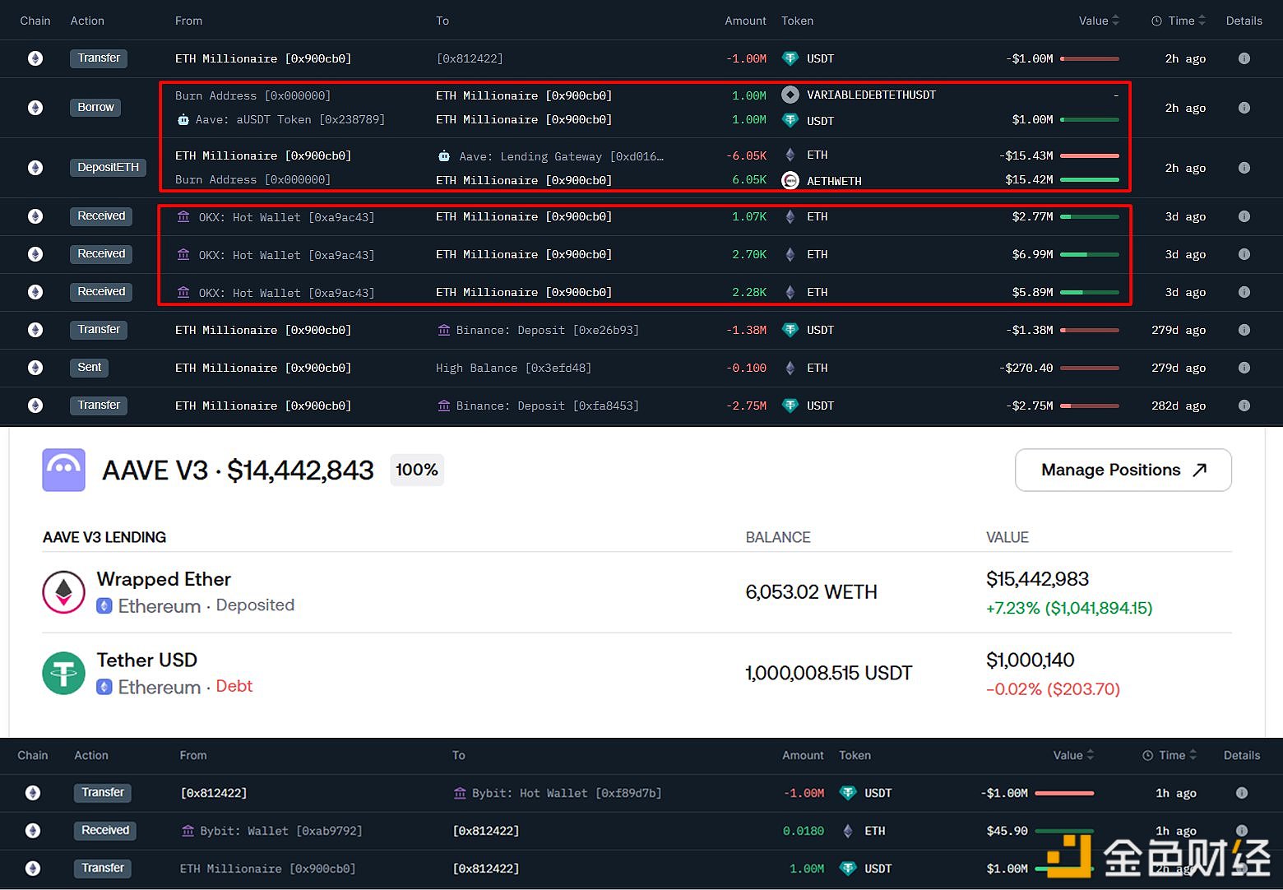
Task: Click the 100% allocation badge
Action: click(x=417, y=470)
